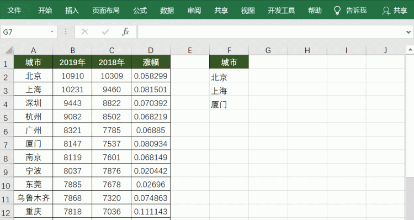Click the Select All corner triangle
Image resolution: width=414 pixels, height=220 pixels.
click(8, 50)
